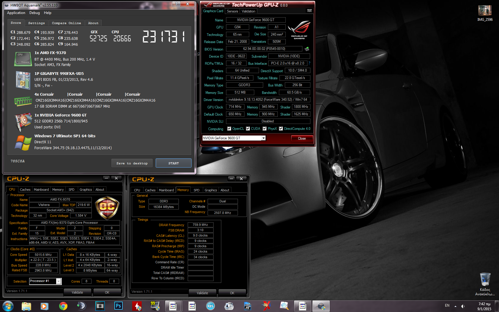499x312 pixels.
Task: Click the bus interface question mark in GPU-Z
Action: click(309, 63)
